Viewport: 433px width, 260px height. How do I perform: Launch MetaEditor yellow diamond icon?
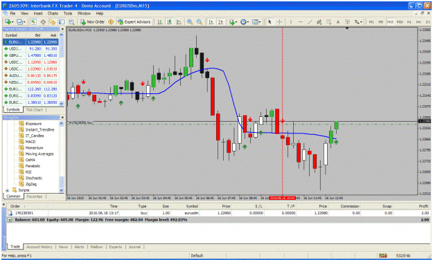[x=111, y=21]
